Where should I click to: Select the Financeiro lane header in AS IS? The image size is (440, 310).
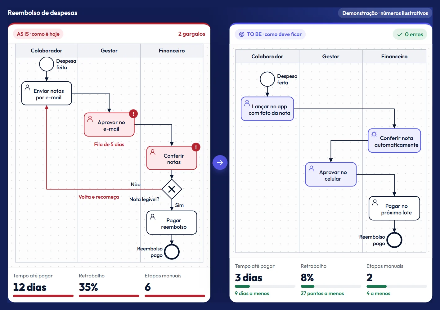point(172,51)
